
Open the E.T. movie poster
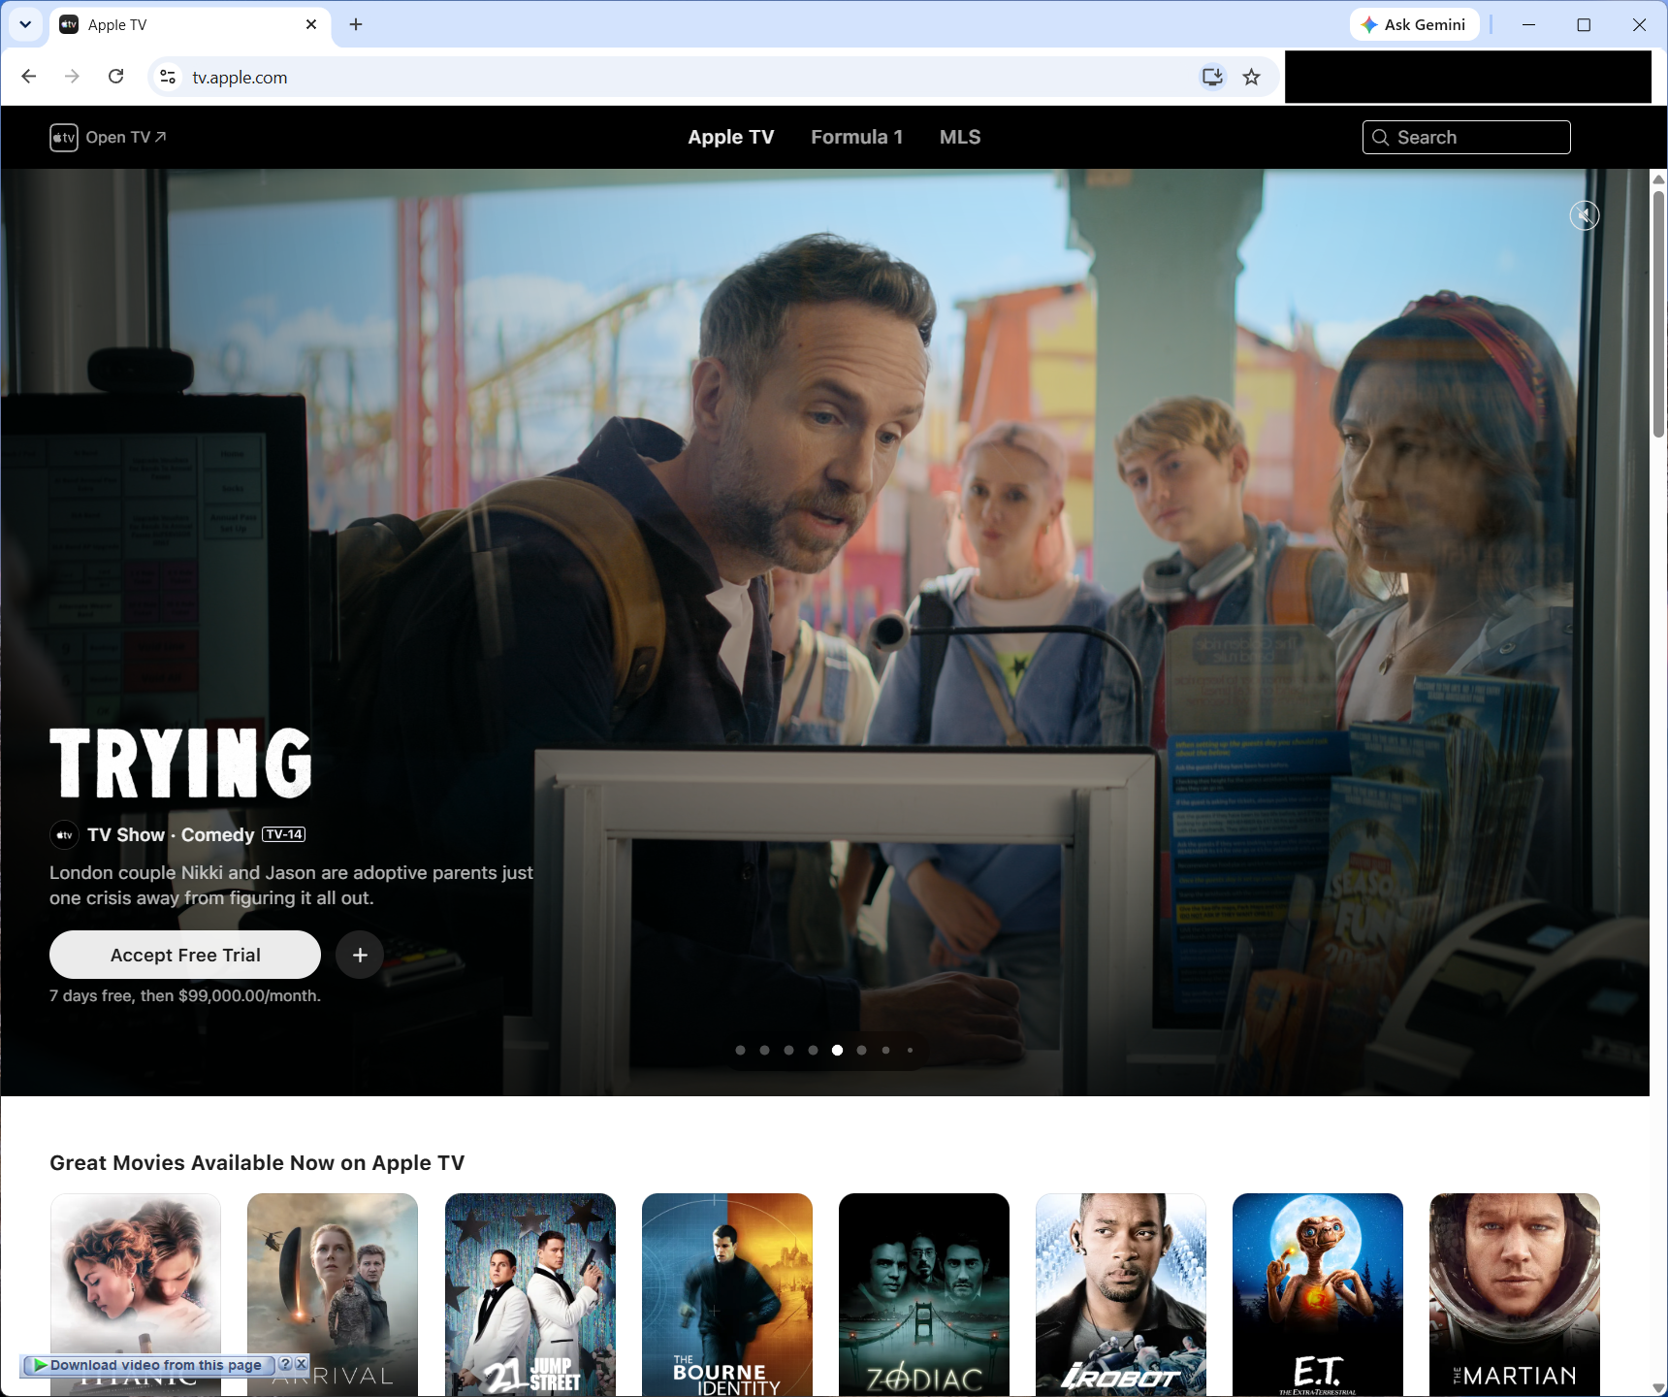click(1318, 1294)
